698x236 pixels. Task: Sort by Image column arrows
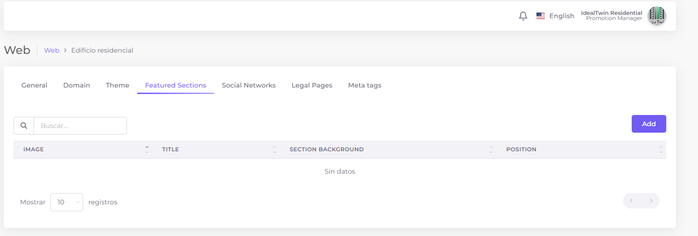(147, 149)
